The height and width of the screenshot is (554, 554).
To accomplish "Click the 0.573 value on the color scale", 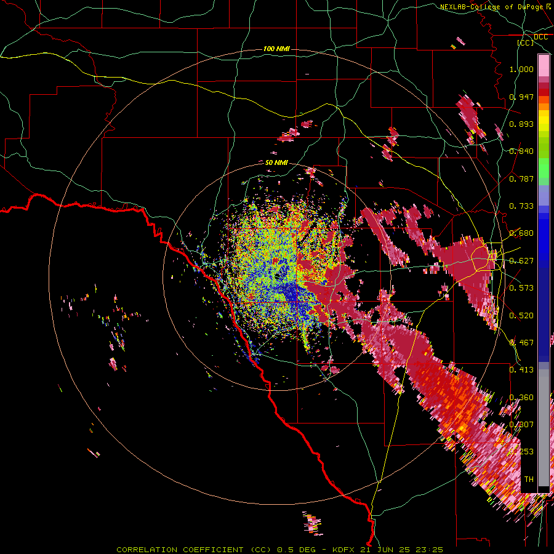I will point(521,288).
